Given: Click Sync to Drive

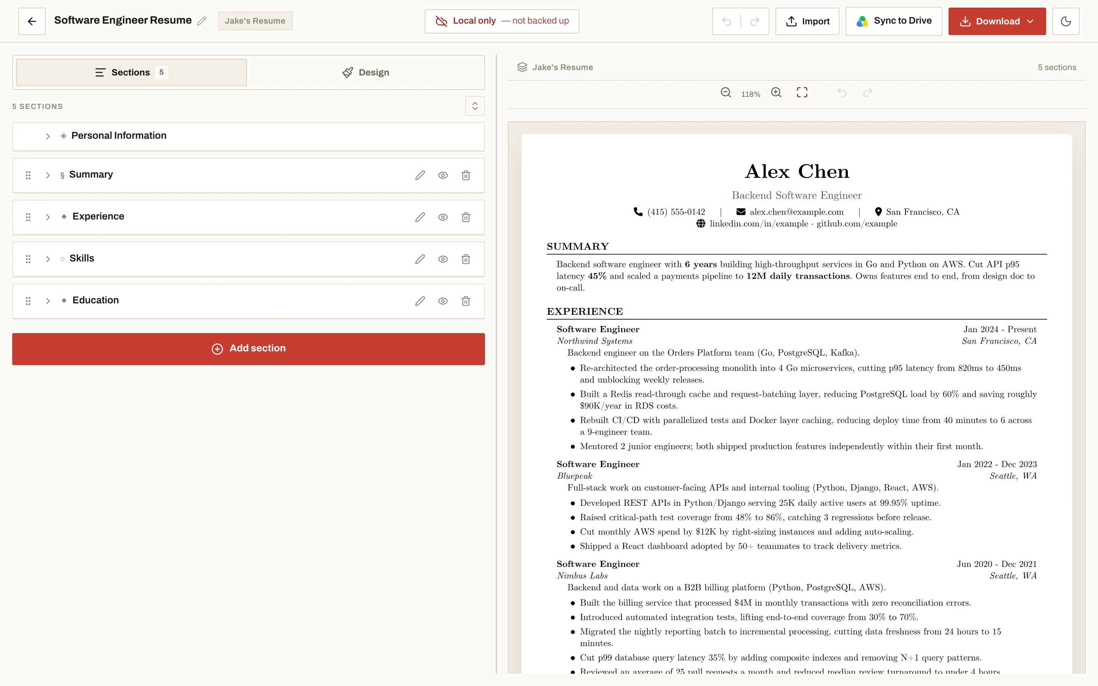Looking at the screenshot, I should point(893,21).
